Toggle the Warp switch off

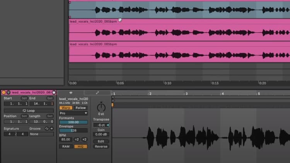point(65,108)
